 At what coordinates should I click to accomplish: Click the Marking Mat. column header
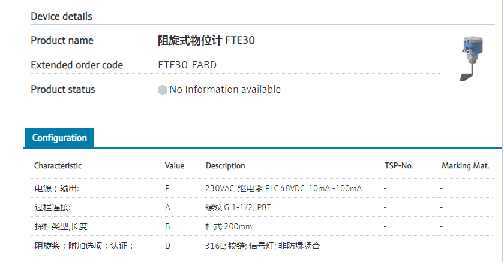[x=465, y=166]
